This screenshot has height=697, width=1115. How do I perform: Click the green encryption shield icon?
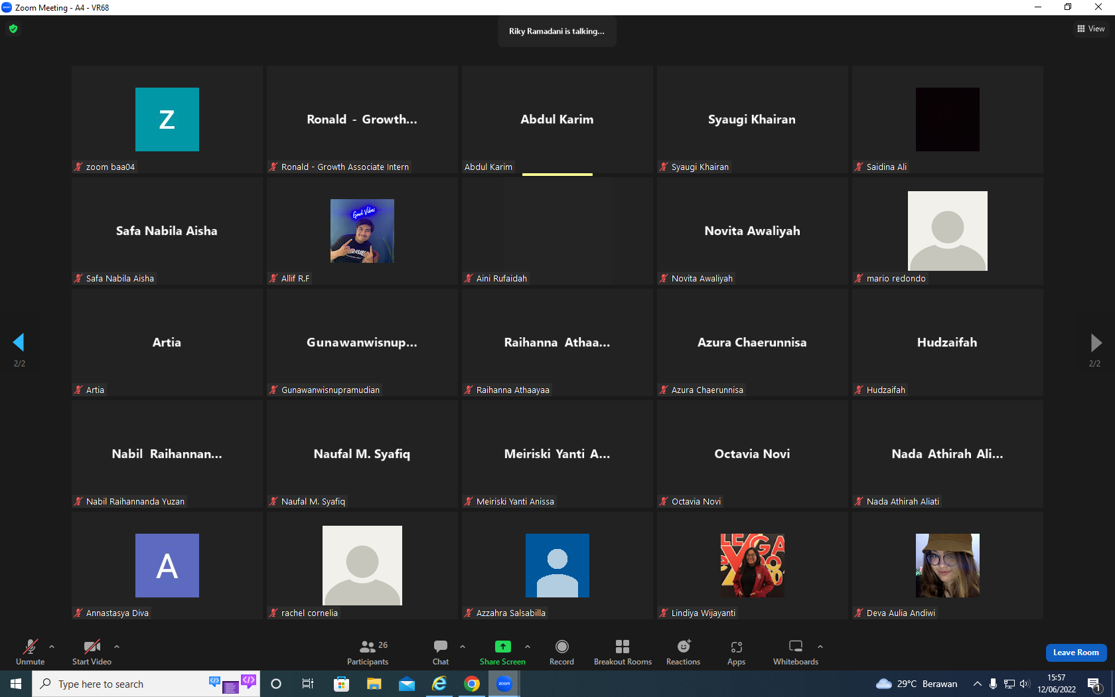coord(13,29)
